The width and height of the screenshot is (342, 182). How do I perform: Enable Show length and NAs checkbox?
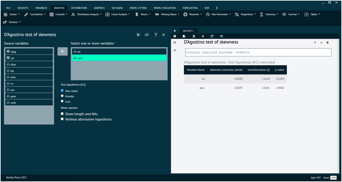[62, 114]
